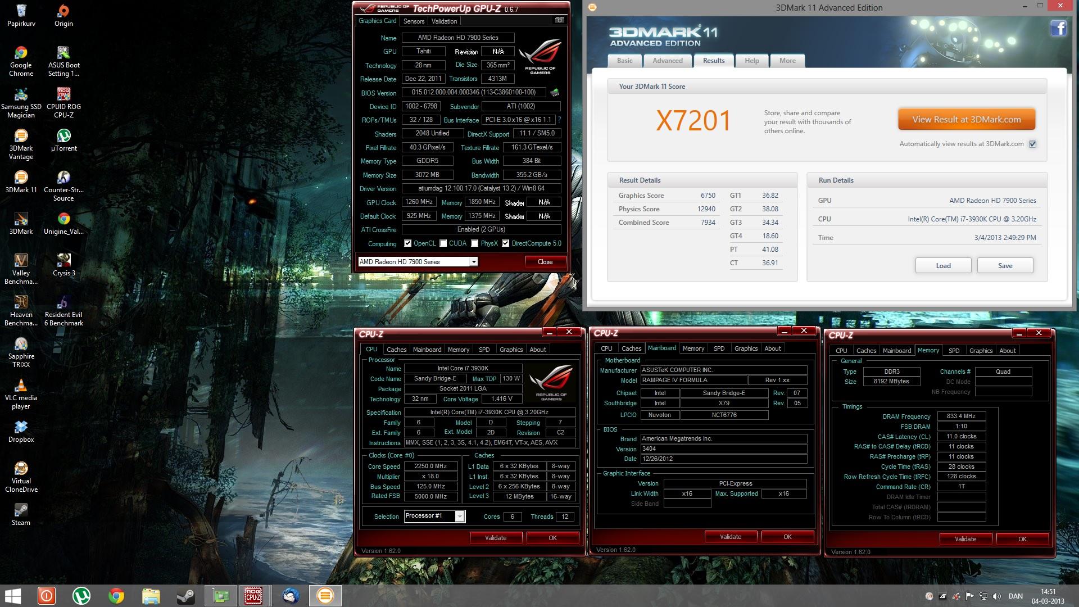Click the BIOS Version field in GPU-Z

pyautogui.click(x=474, y=92)
